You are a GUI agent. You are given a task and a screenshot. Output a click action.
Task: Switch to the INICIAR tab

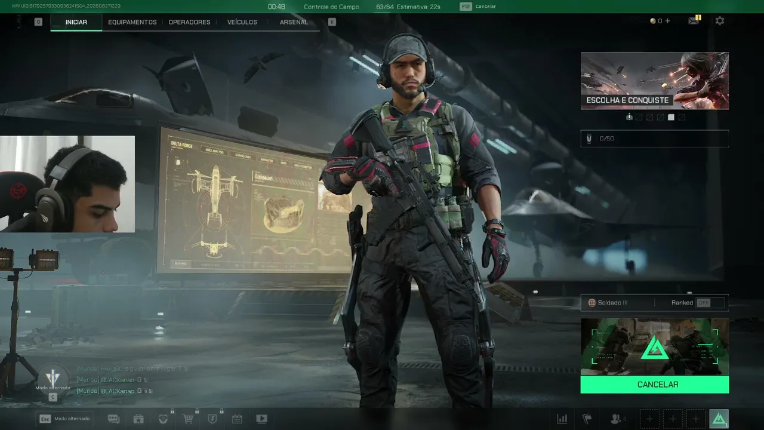pyautogui.click(x=76, y=22)
